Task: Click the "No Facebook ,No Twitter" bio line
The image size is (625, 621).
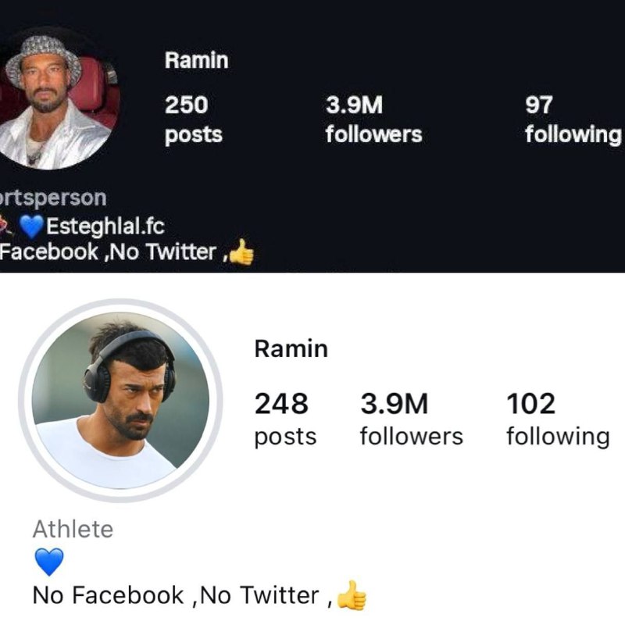Action: coord(176,596)
